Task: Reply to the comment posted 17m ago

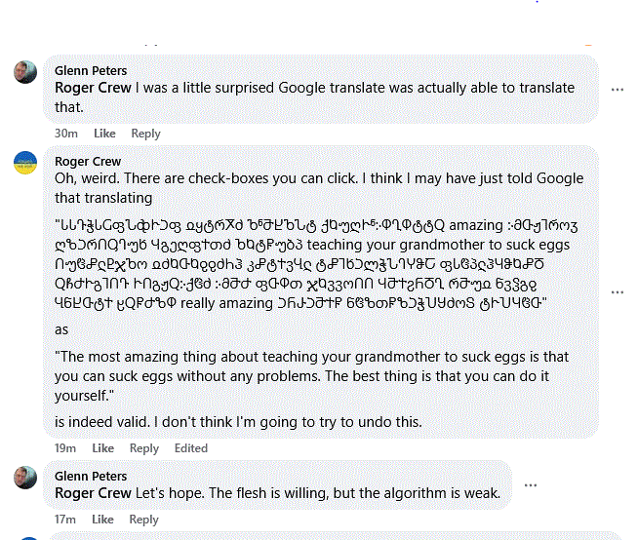Action: (145, 520)
